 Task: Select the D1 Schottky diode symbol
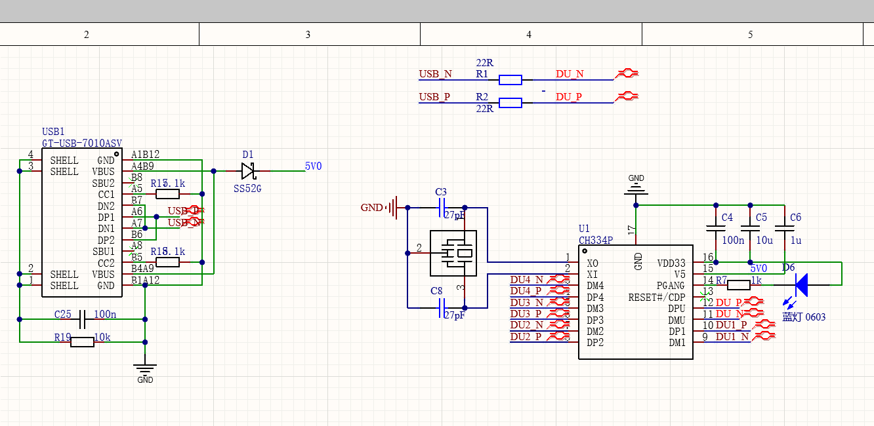247,171
